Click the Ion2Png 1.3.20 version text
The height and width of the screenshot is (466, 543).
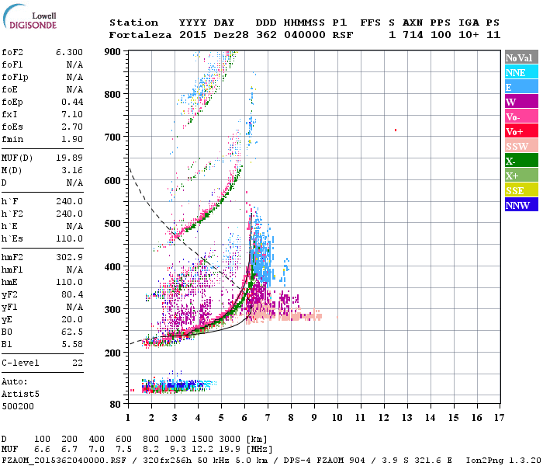pyautogui.click(x=503, y=461)
